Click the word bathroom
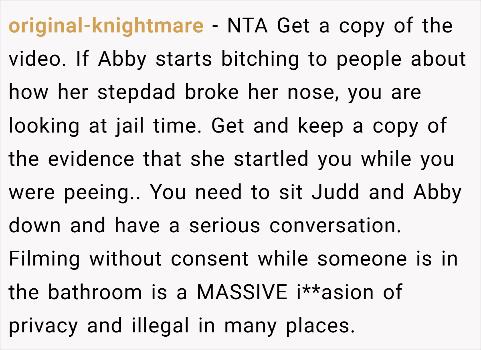The height and width of the screenshot is (350, 481). (95, 292)
